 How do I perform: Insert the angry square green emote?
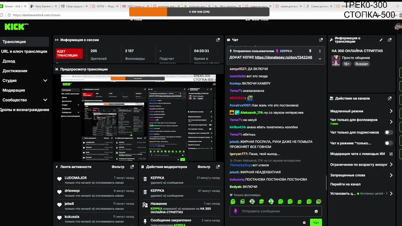point(242,202)
